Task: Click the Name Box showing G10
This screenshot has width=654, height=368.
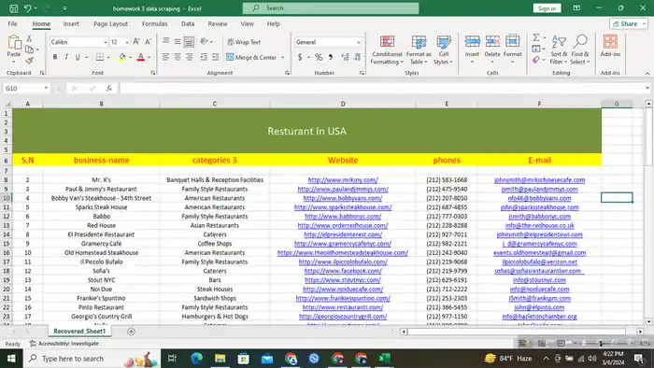Action: [x=23, y=89]
